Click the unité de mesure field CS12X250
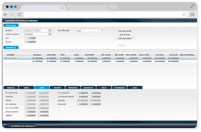 (x=36, y=34)
